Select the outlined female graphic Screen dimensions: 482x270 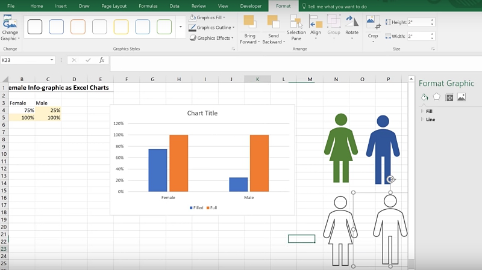click(340, 231)
